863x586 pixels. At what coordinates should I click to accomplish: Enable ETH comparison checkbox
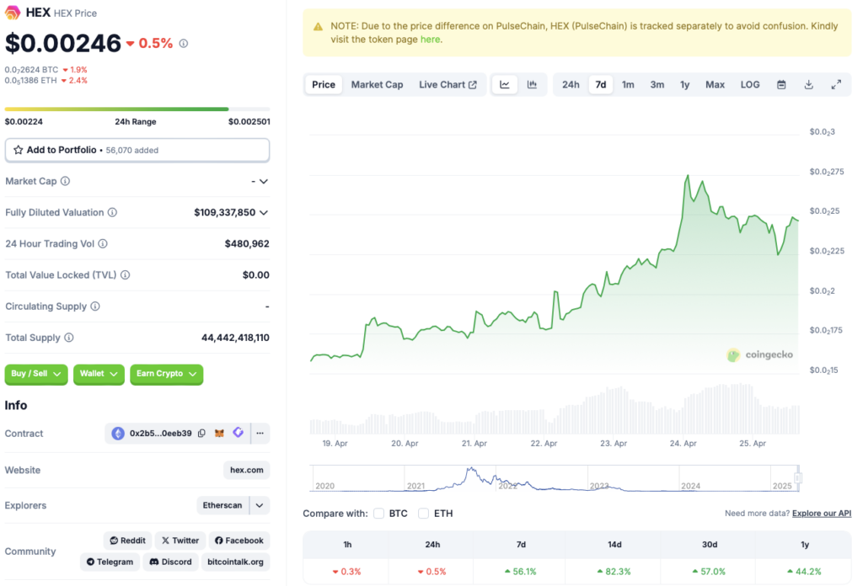point(423,514)
